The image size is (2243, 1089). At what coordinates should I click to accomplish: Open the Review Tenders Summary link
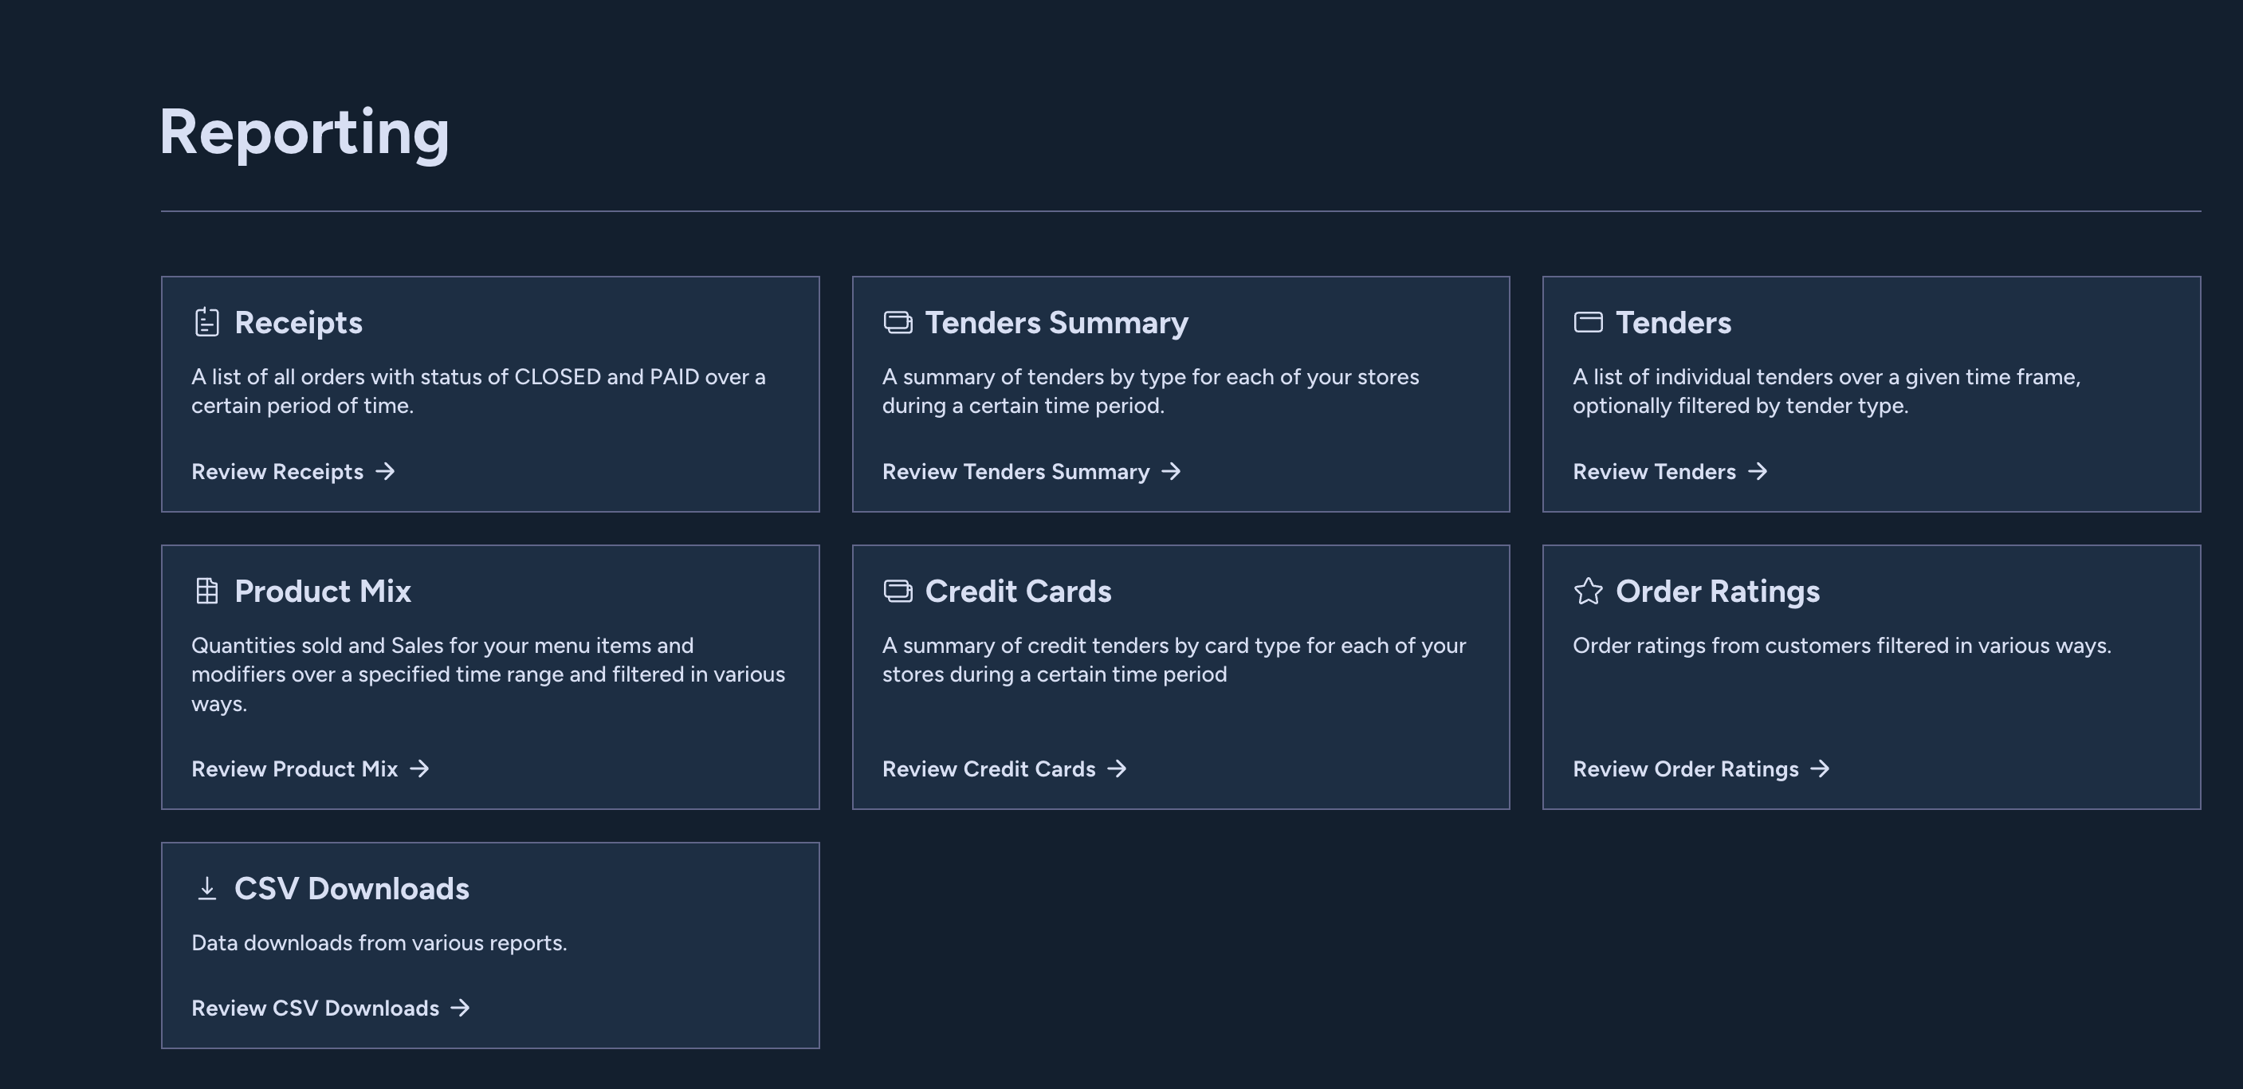point(1015,471)
